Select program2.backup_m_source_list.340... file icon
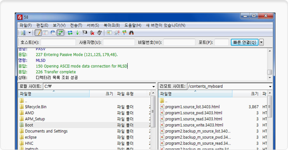288x150 pixels. coord(162,131)
